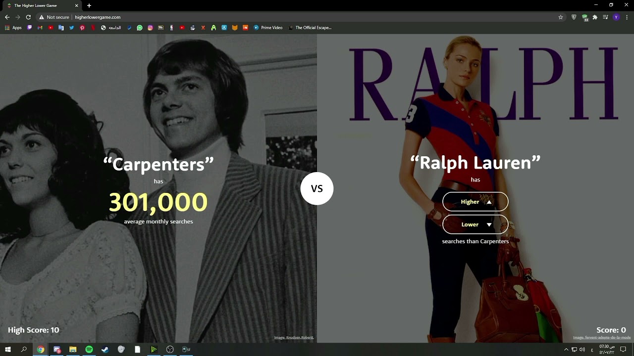
Task: Bookmark this page with the star icon
Action: 561,17
